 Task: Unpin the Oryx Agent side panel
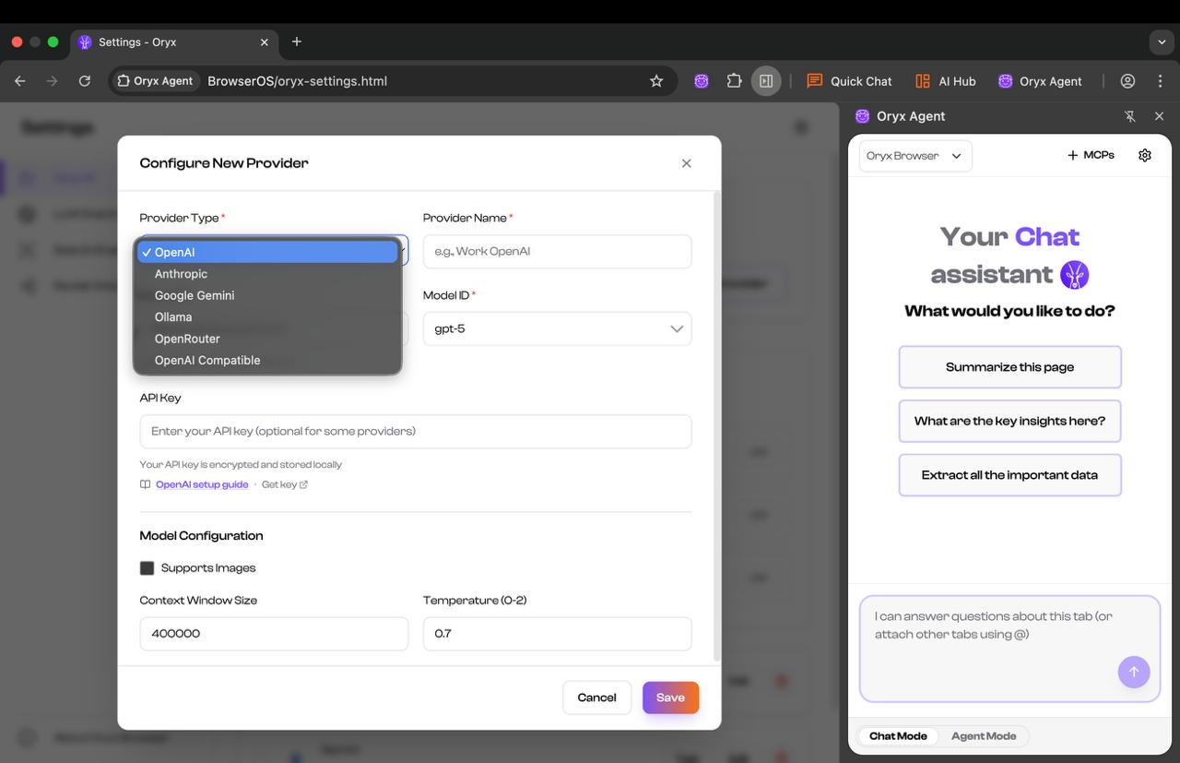pos(1129,116)
